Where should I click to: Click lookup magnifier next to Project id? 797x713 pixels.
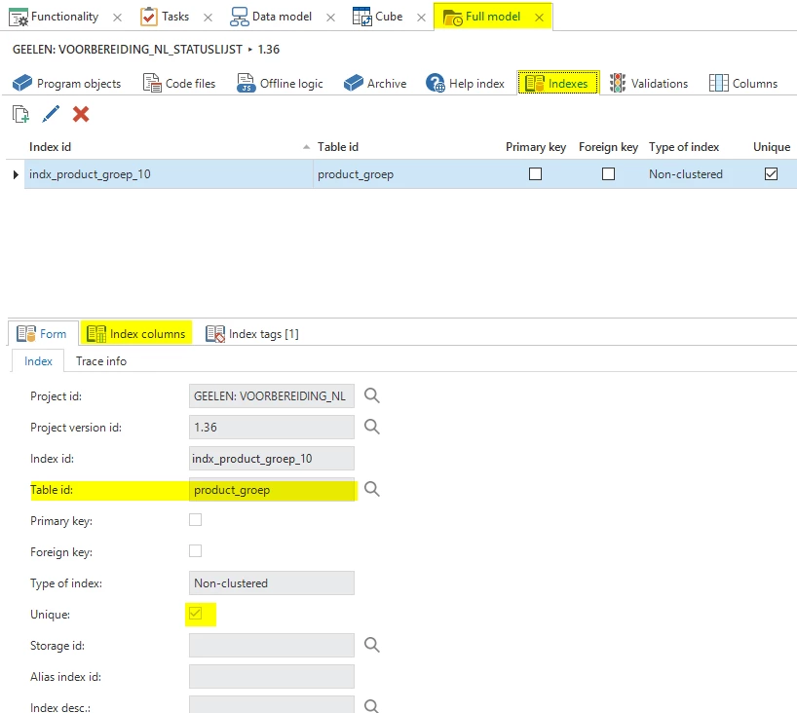point(372,395)
